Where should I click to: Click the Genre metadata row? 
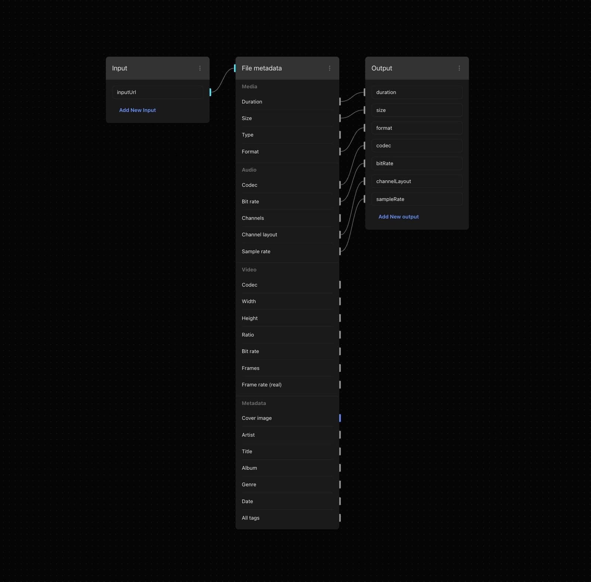pyautogui.click(x=287, y=485)
